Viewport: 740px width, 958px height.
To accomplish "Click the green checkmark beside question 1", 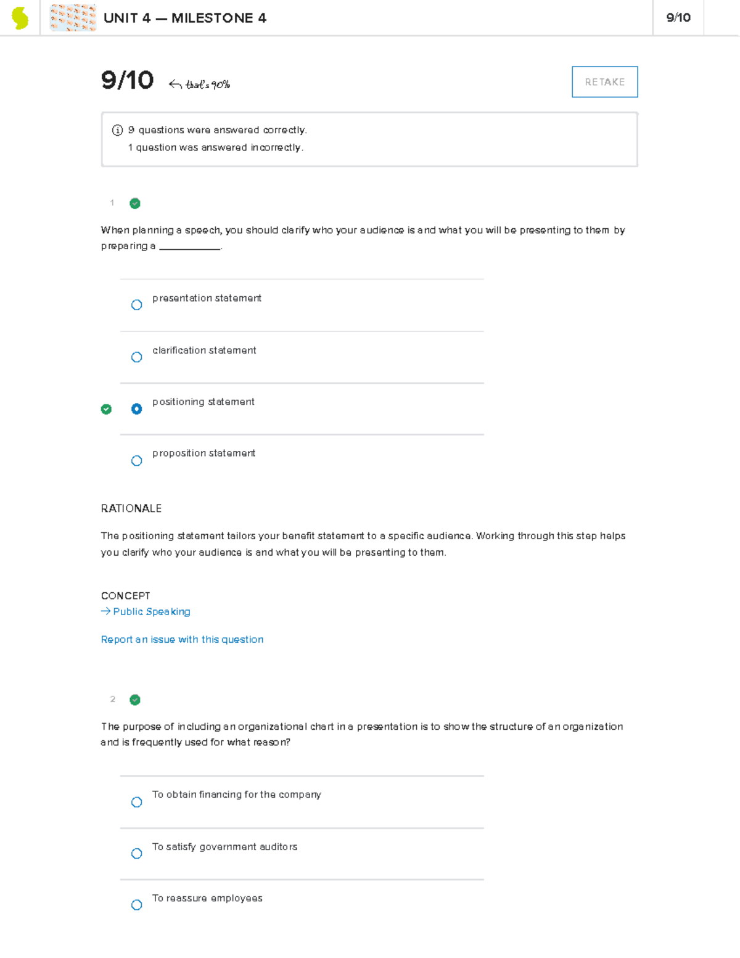I will [x=135, y=204].
